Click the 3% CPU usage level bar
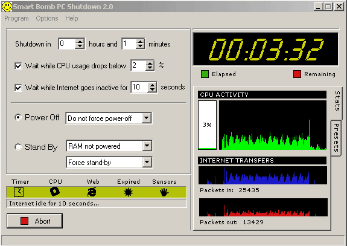Viewport: 347px width, 246px height. (207, 125)
